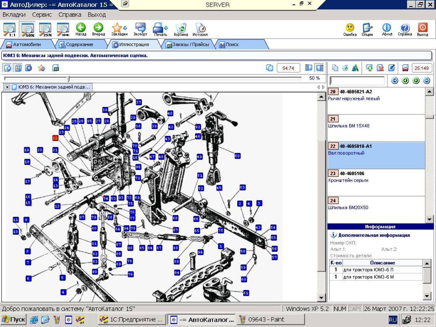
Task: Click the blue gear icon in illustration toolbar
Action: (x=29, y=68)
